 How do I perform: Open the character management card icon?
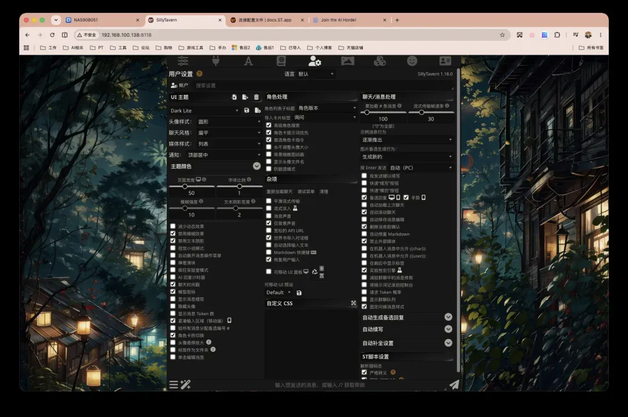point(445,61)
